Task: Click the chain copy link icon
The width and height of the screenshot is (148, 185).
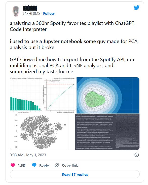Action: pos(57,165)
